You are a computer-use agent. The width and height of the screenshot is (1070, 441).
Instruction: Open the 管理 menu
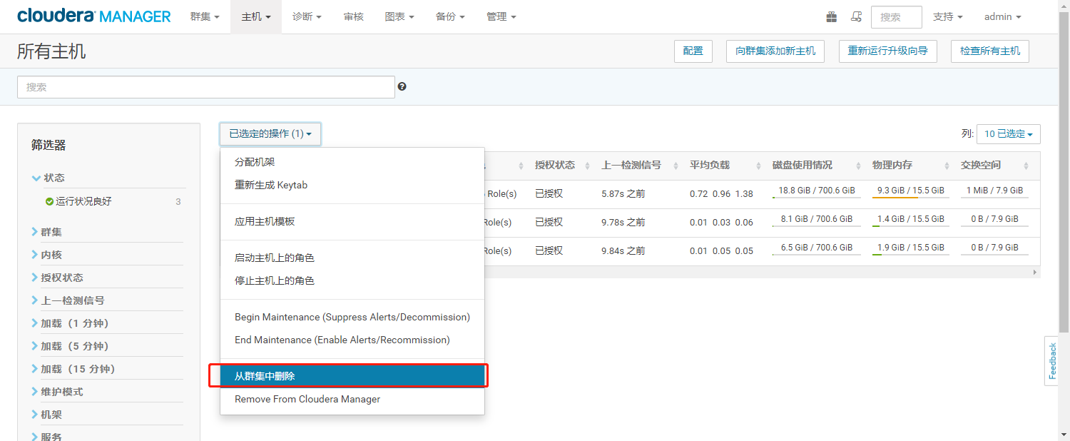[501, 16]
